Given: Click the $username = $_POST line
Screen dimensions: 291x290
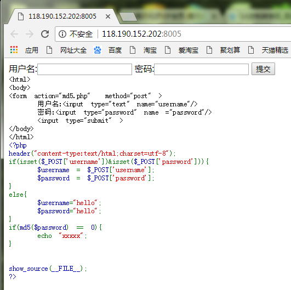Looking at the screenshot, I should [95, 170].
